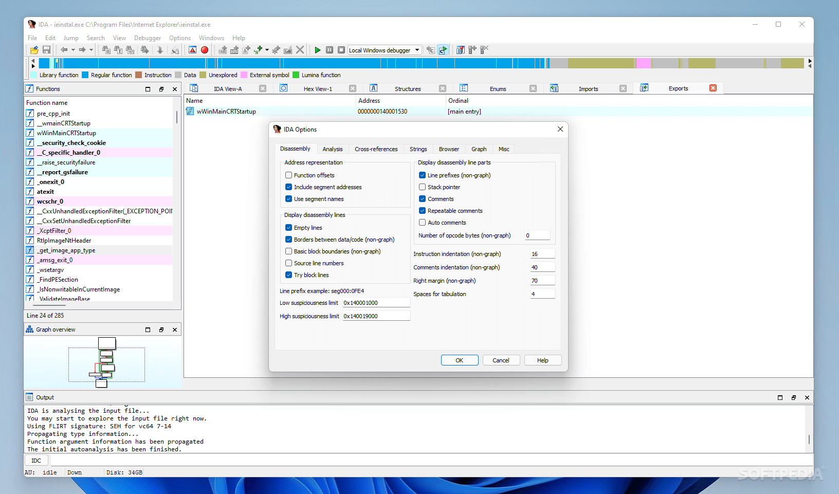Click the IDA View-A tab icon
This screenshot has height=494, width=839.
pos(194,88)
